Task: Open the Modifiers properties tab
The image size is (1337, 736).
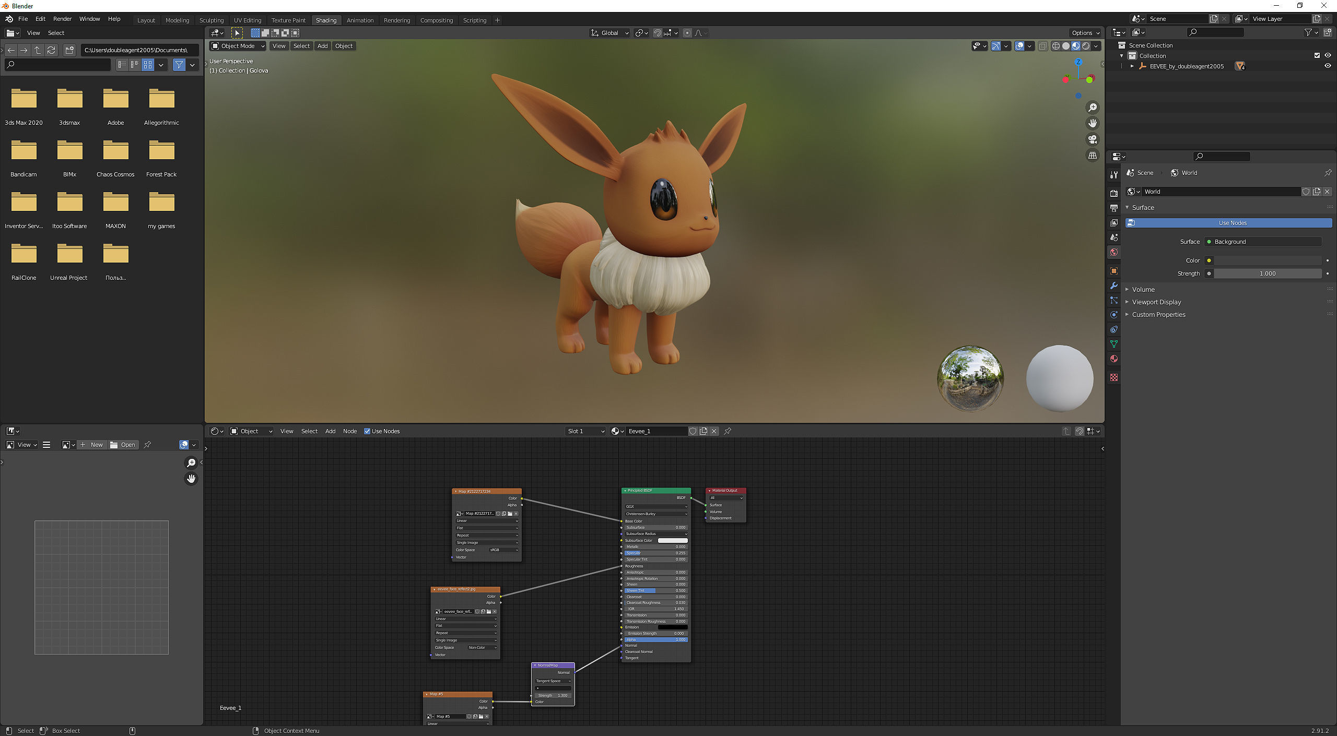Action: click(x=1114, y=286)
